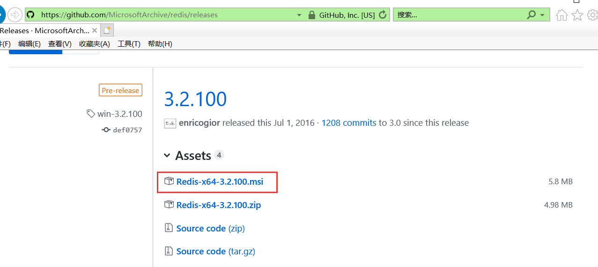Screen dimensions: 598x267
Task: Download Source code (tar.gz) link
Action: point(216,251)
